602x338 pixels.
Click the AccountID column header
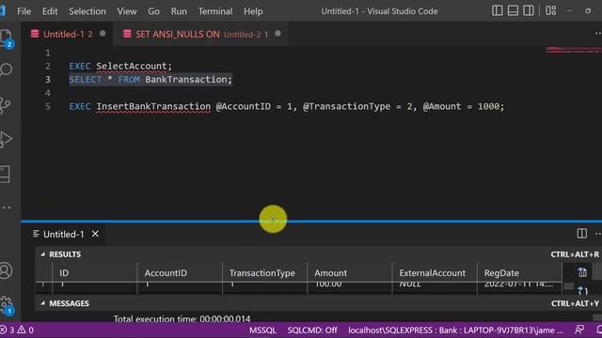pyautogui.click(x=180, y=273)
